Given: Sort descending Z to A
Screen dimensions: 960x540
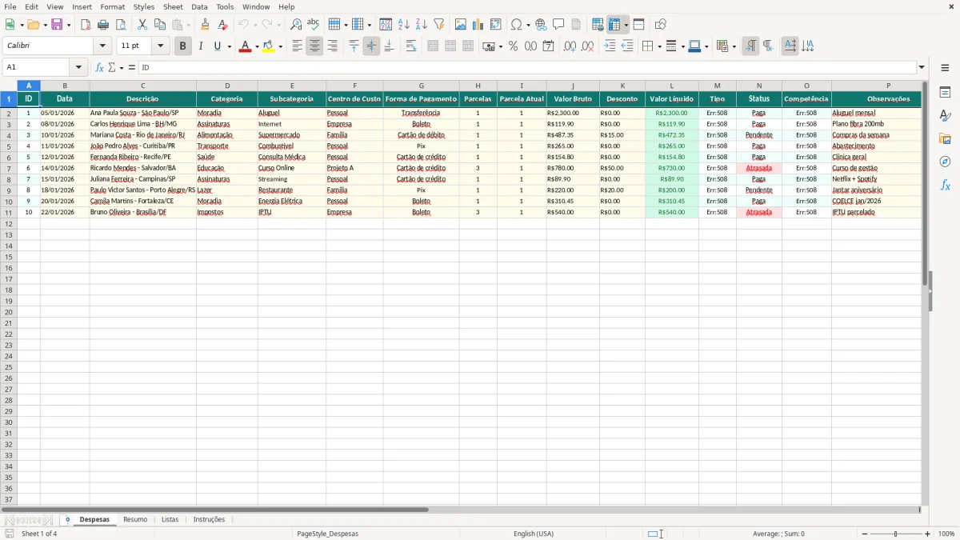Looking at the screenshot, I should point(421,25).
